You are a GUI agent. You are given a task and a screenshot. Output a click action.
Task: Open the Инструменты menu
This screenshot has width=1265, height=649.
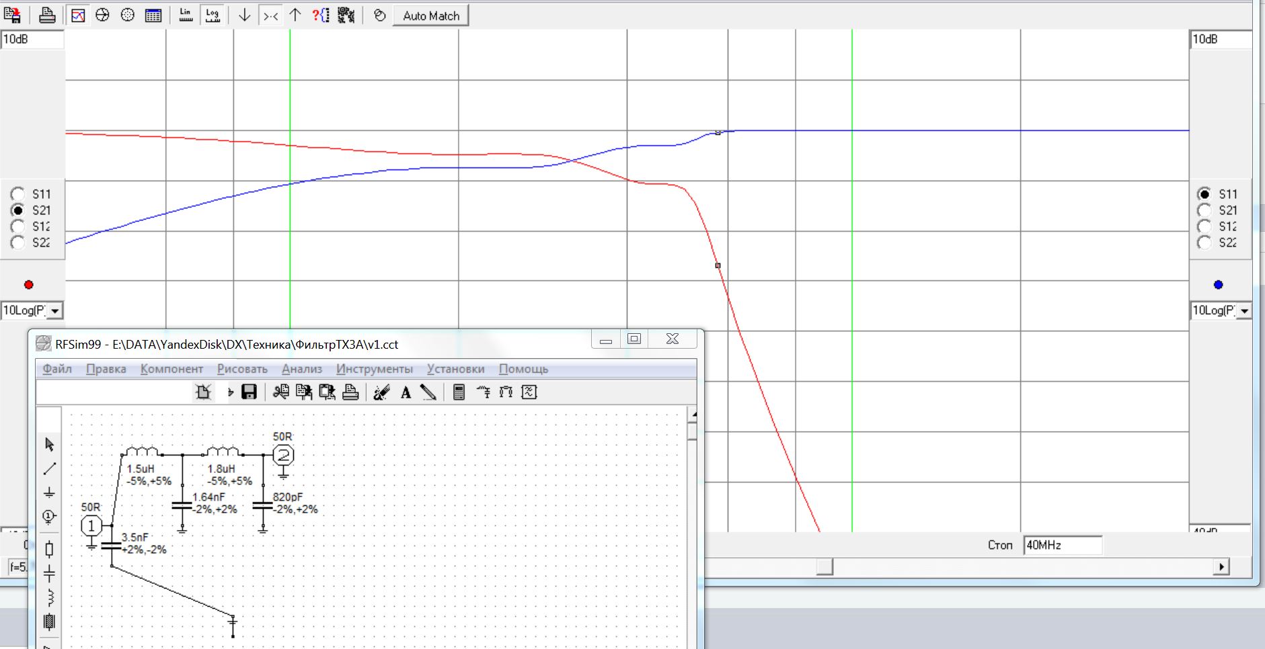375,369
